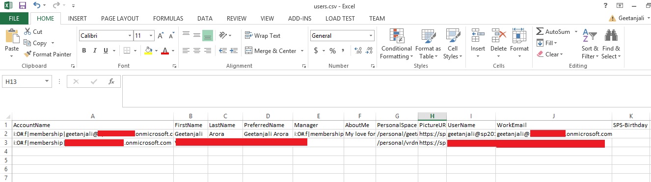
Task: Open Conditional Formatting menu
Action: pos(396,44)
